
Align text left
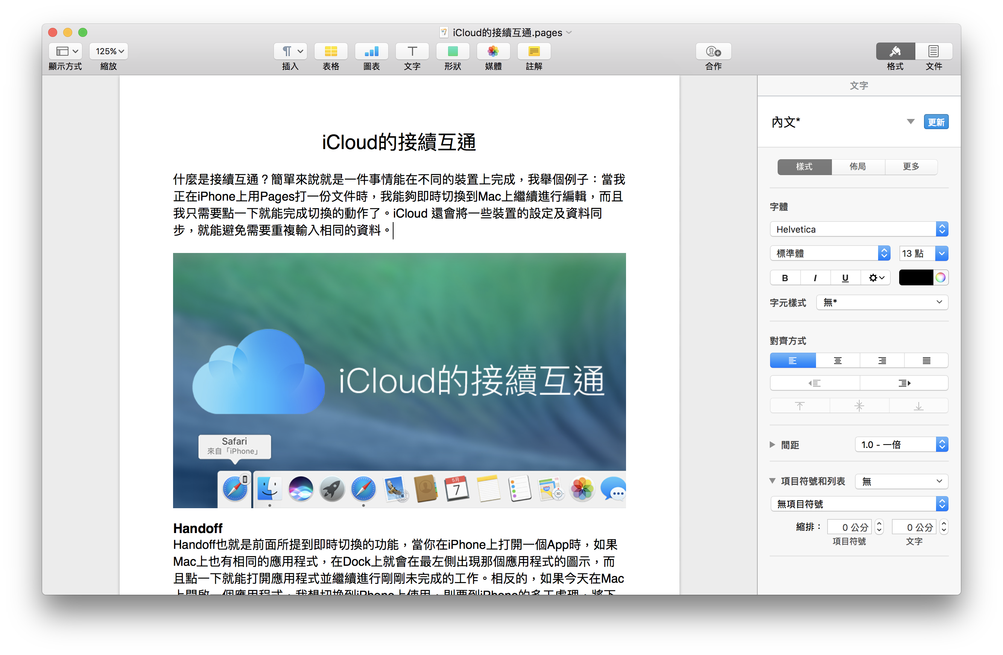[793, 361]
